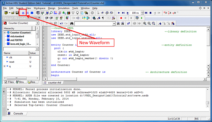Screen dimensions: 212x122
Task: Click the blue flag toggle bookmark icon
Action: tap(160, 24)
